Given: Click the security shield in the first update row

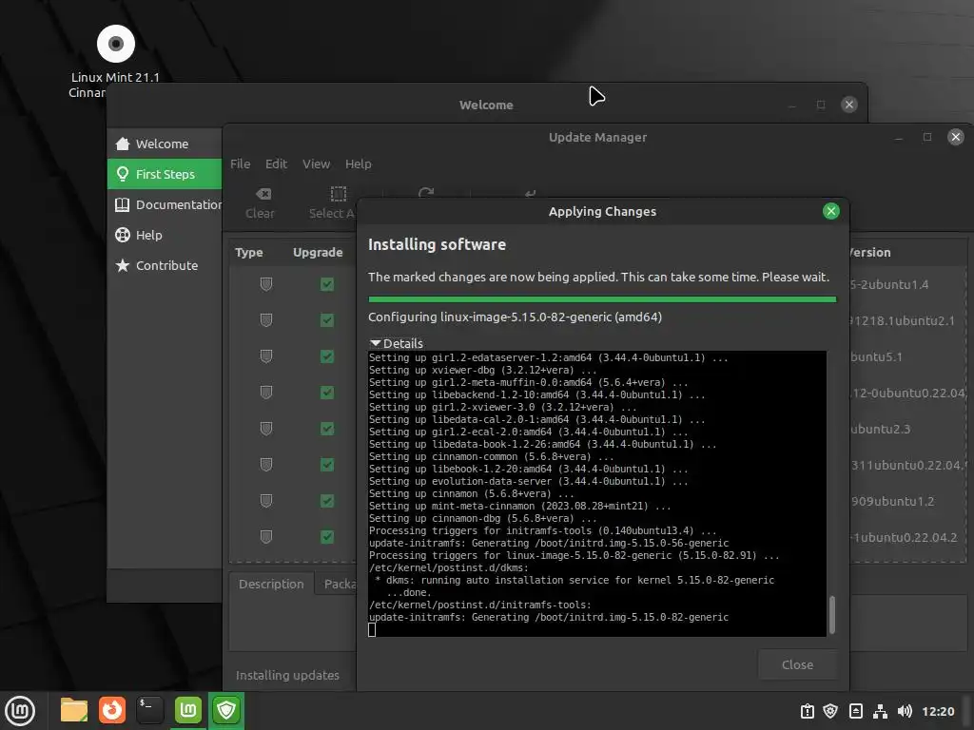Looking at the screenshot, I should coord(266,284).
